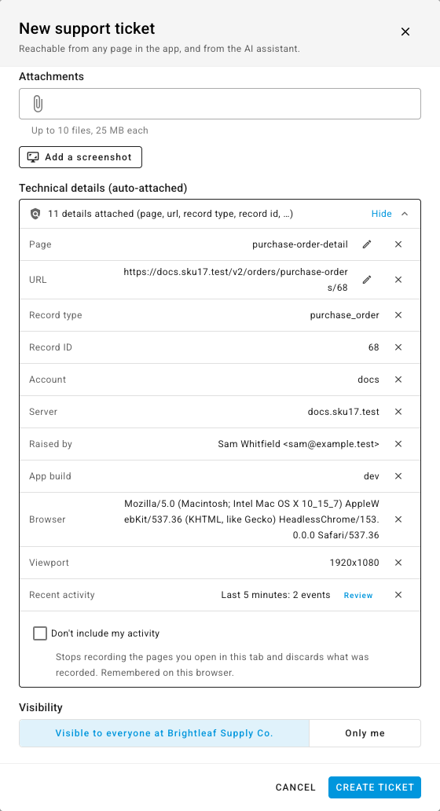Remove the Page detail row
Screen dimensions: 440x811
coord(398,244)
